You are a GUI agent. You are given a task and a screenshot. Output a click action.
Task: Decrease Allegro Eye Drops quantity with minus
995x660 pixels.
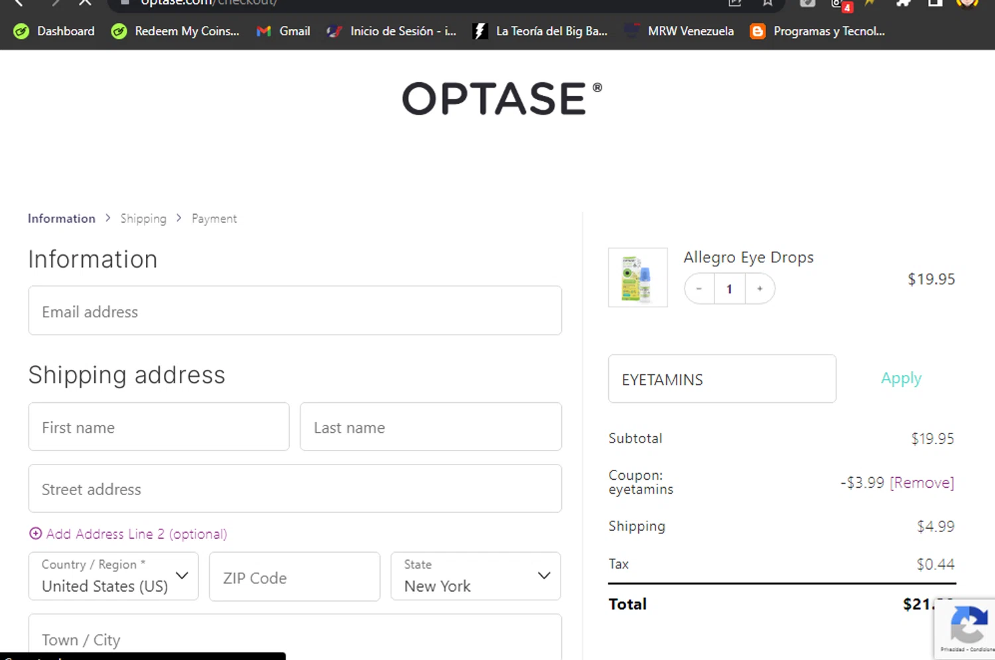699,289
